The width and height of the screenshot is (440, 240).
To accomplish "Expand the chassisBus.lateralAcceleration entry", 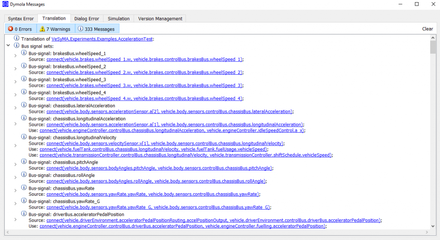I will click(15, 108).
